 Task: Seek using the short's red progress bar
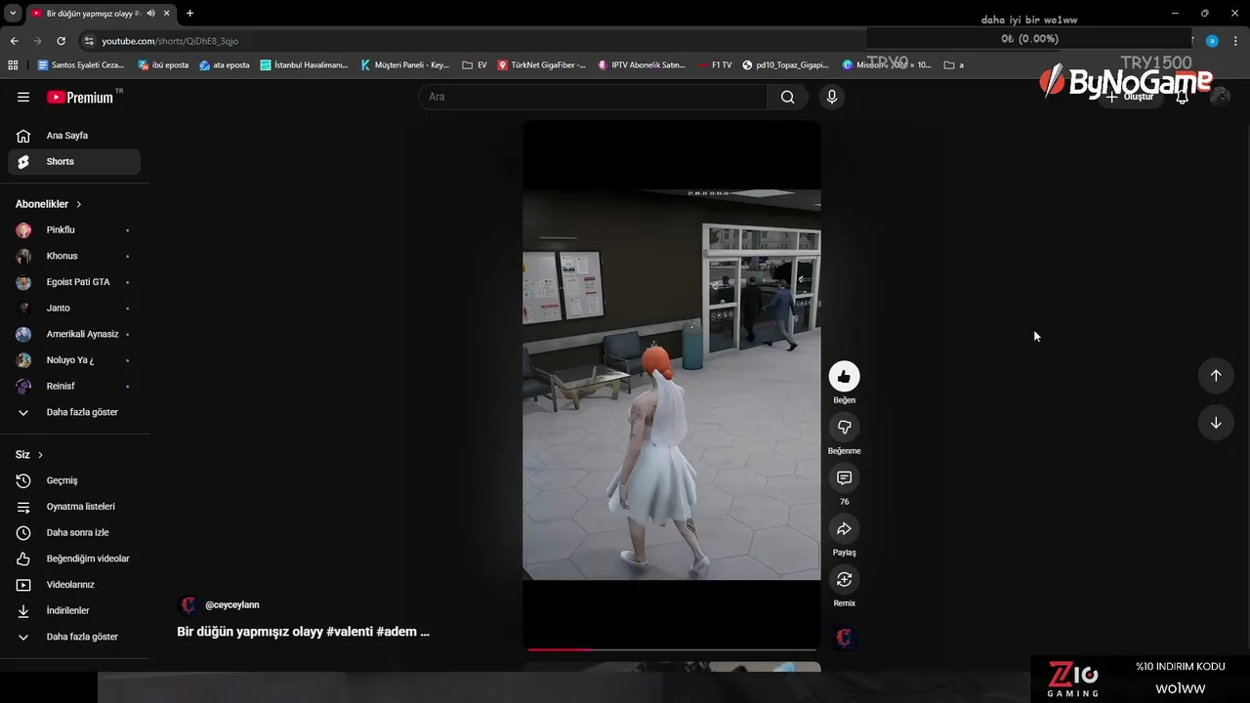[672, 649]
